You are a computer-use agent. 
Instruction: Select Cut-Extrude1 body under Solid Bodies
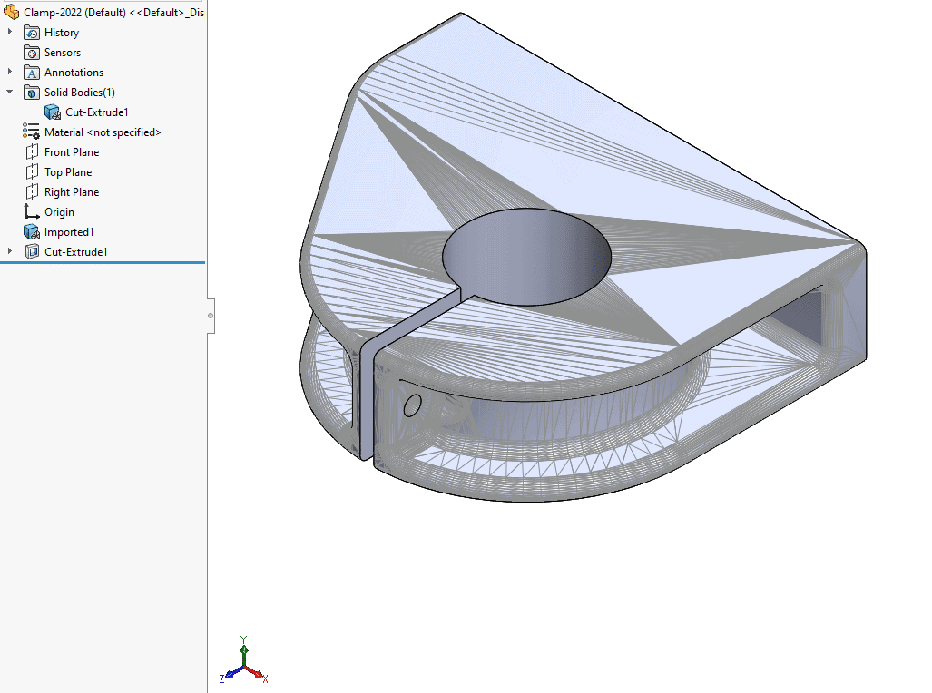click(x=96, y=112)
